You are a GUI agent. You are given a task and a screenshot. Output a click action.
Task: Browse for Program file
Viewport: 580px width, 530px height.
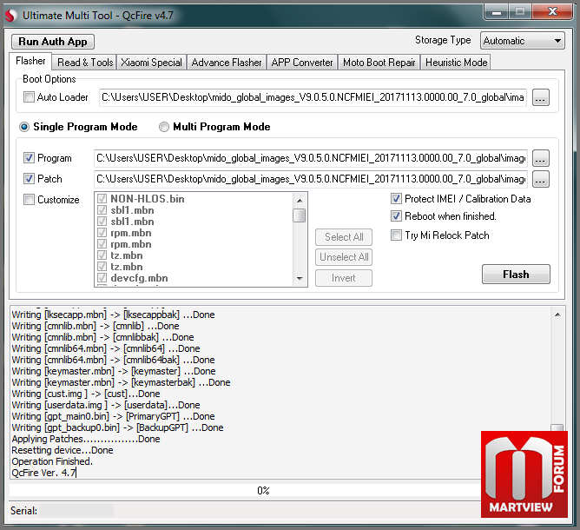540,158
